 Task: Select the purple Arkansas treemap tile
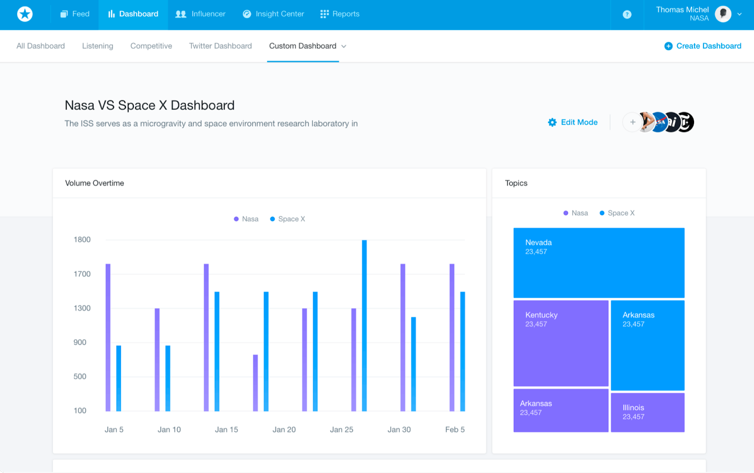coord(561,411)
